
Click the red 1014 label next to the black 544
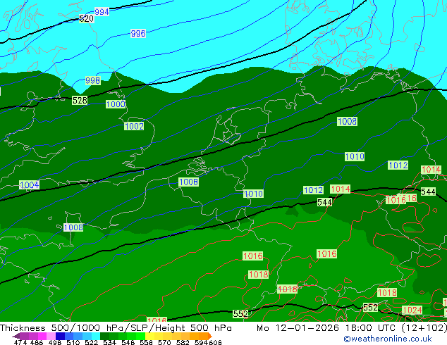[340, 189]
